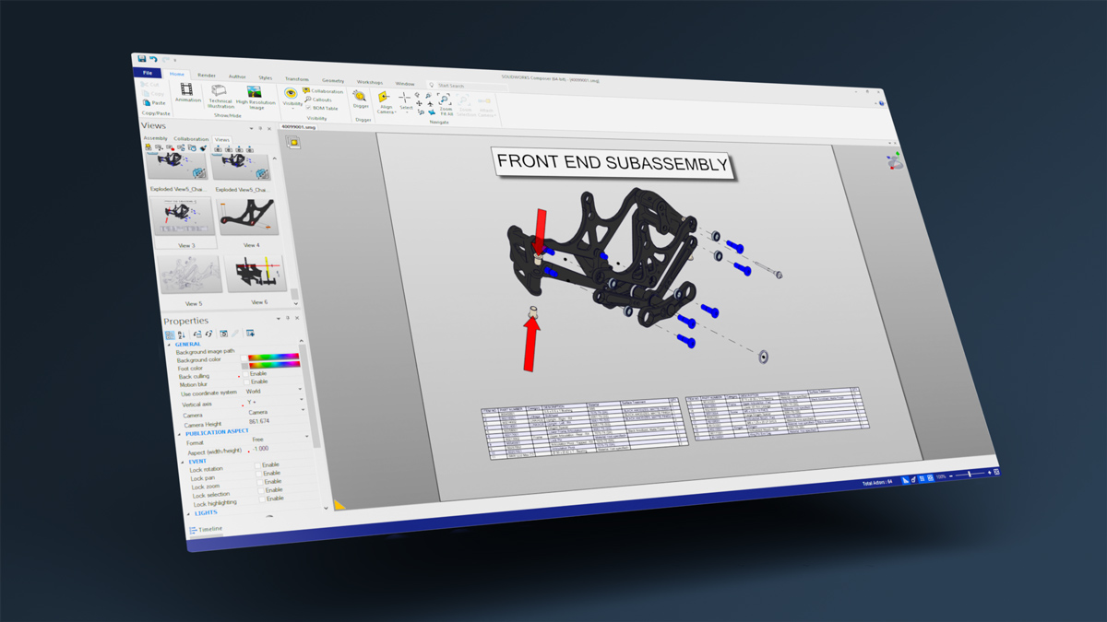Open the Views panel options arrow
Screen dimensions: 1107x622
pos(252,128)
